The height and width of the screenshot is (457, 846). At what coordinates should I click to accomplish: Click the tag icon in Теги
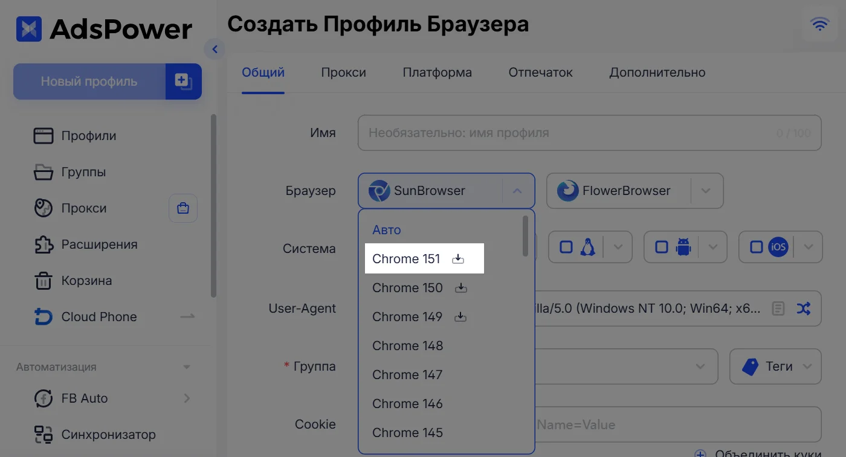(750, 366)
